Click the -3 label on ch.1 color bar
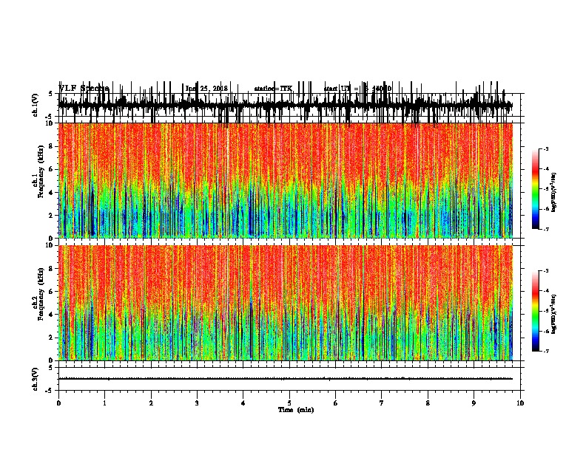 pyautogui.click(x=545, y=149)
